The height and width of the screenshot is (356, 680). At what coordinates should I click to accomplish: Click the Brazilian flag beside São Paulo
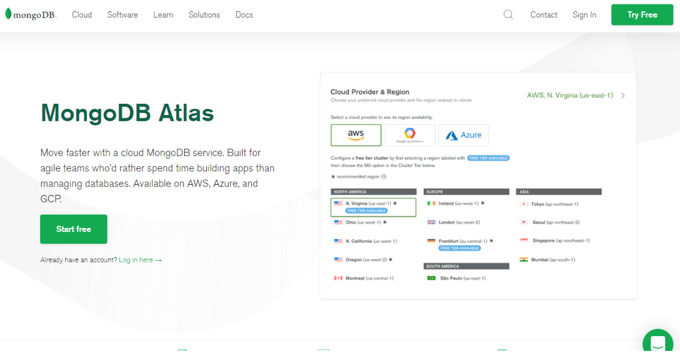[x=431, y=278]
